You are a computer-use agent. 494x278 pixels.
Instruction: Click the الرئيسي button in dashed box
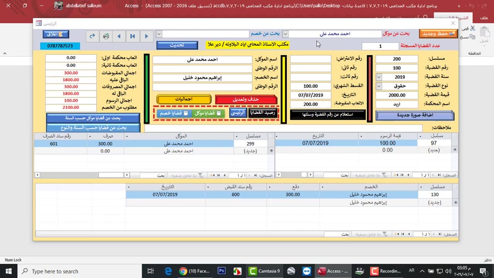pos(238,113)
